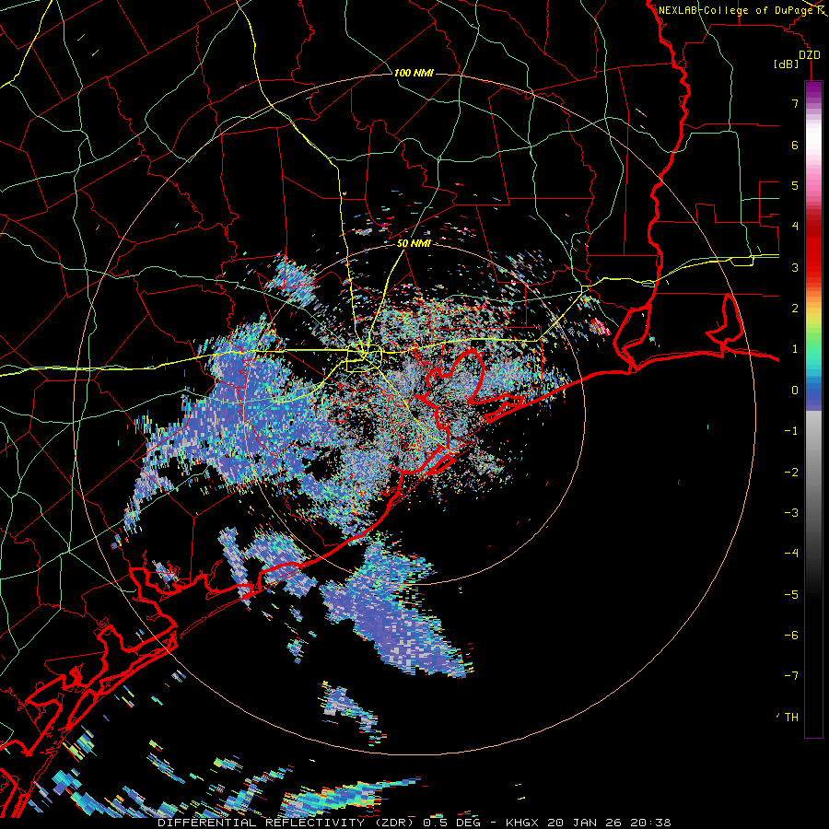Click the 6 value on the color scale
The height and width of the screenshot is (829, 829).
pyautogui.click(x=795, y=145)
